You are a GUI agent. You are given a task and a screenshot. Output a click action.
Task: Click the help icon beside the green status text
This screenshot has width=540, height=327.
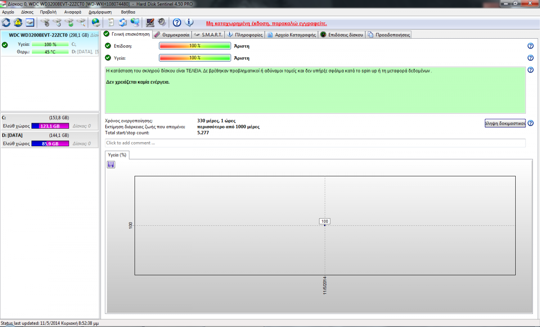click(530, 70)
